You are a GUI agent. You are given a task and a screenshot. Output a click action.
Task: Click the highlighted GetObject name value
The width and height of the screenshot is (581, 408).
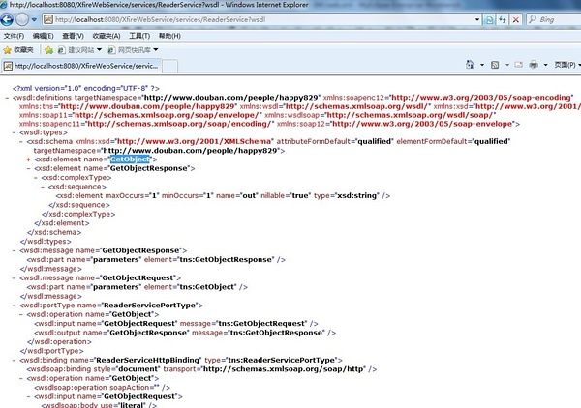click(130, 160)
